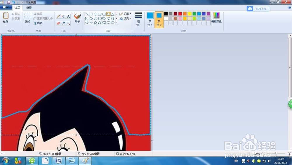Choose the Oval shape
The image size is (292, 165).
95,14
